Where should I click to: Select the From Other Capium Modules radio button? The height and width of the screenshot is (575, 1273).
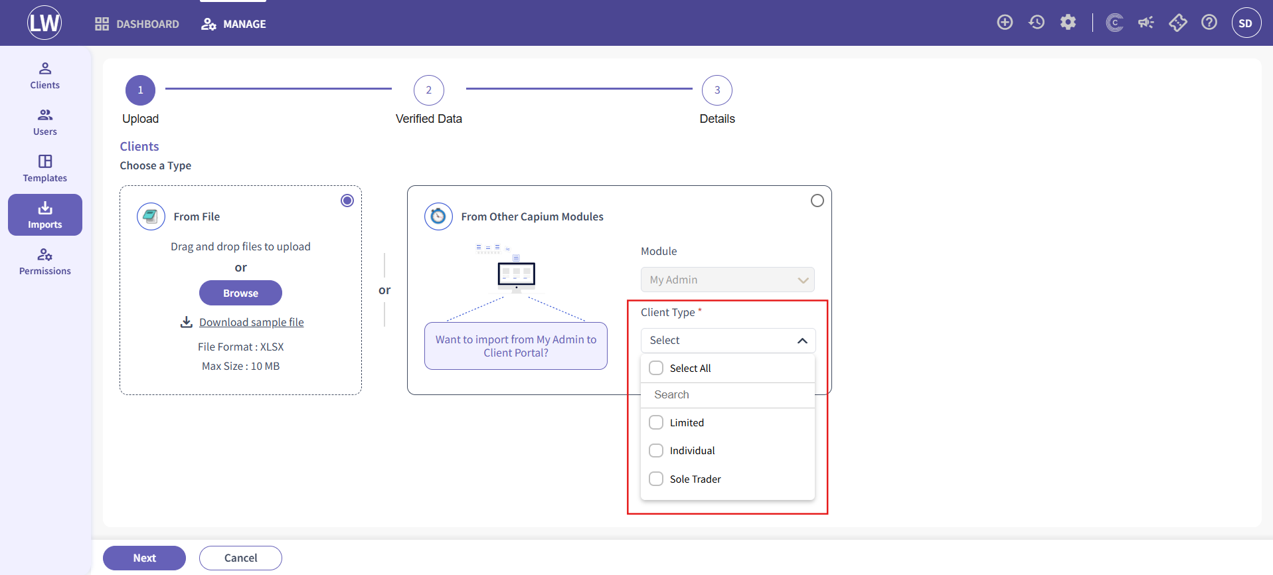tap(817, 201)
